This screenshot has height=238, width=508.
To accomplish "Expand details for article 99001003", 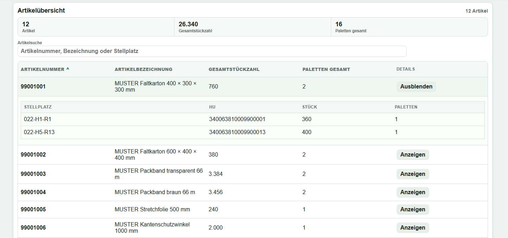I will (413, 174).
